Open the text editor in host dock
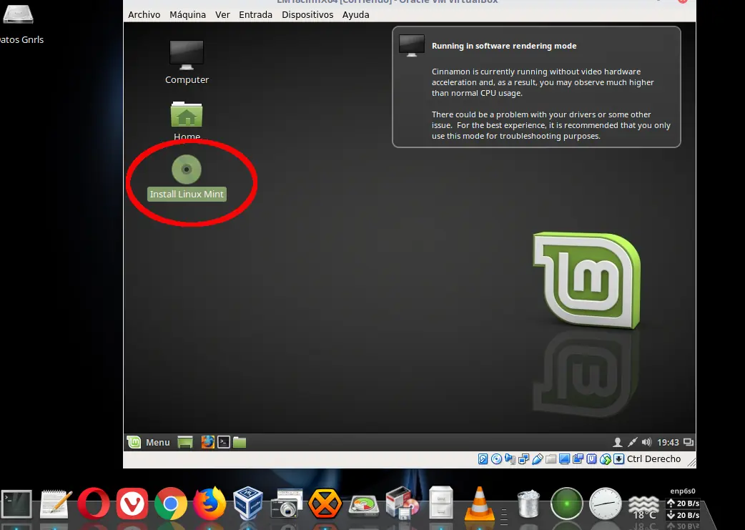The width and height of the screenshot is (745, 530). (55, 504)
